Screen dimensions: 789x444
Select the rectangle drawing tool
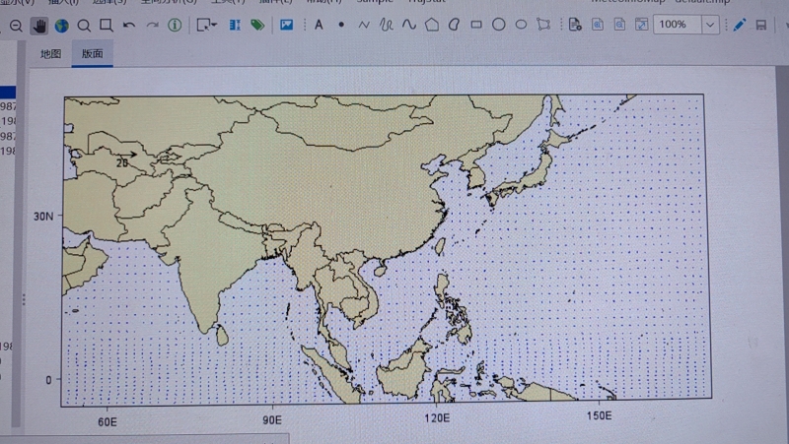coord(476,25)
